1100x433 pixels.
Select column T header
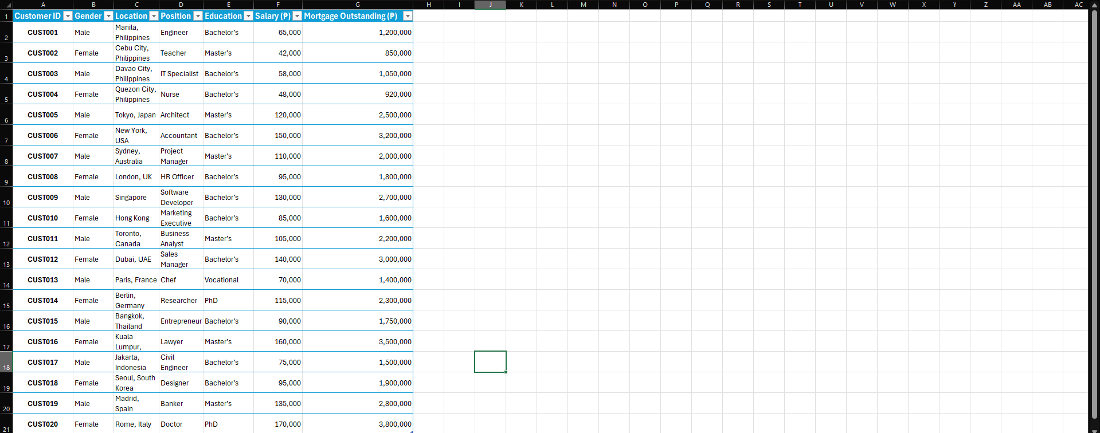click(800, 5)
